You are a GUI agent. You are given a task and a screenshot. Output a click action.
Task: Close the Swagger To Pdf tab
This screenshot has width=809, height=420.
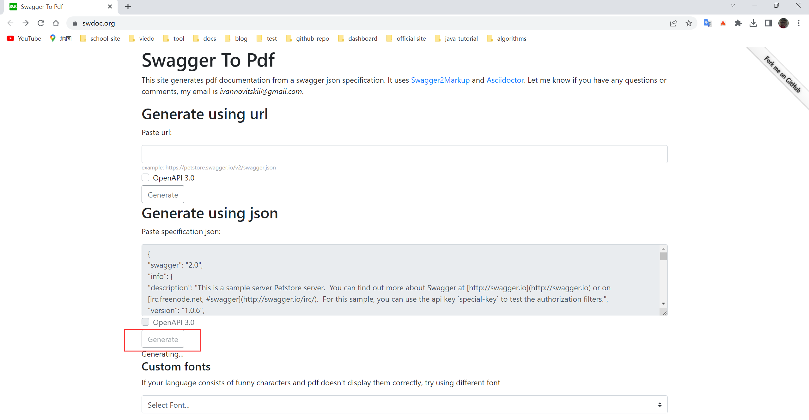click(x=110, y=7)
